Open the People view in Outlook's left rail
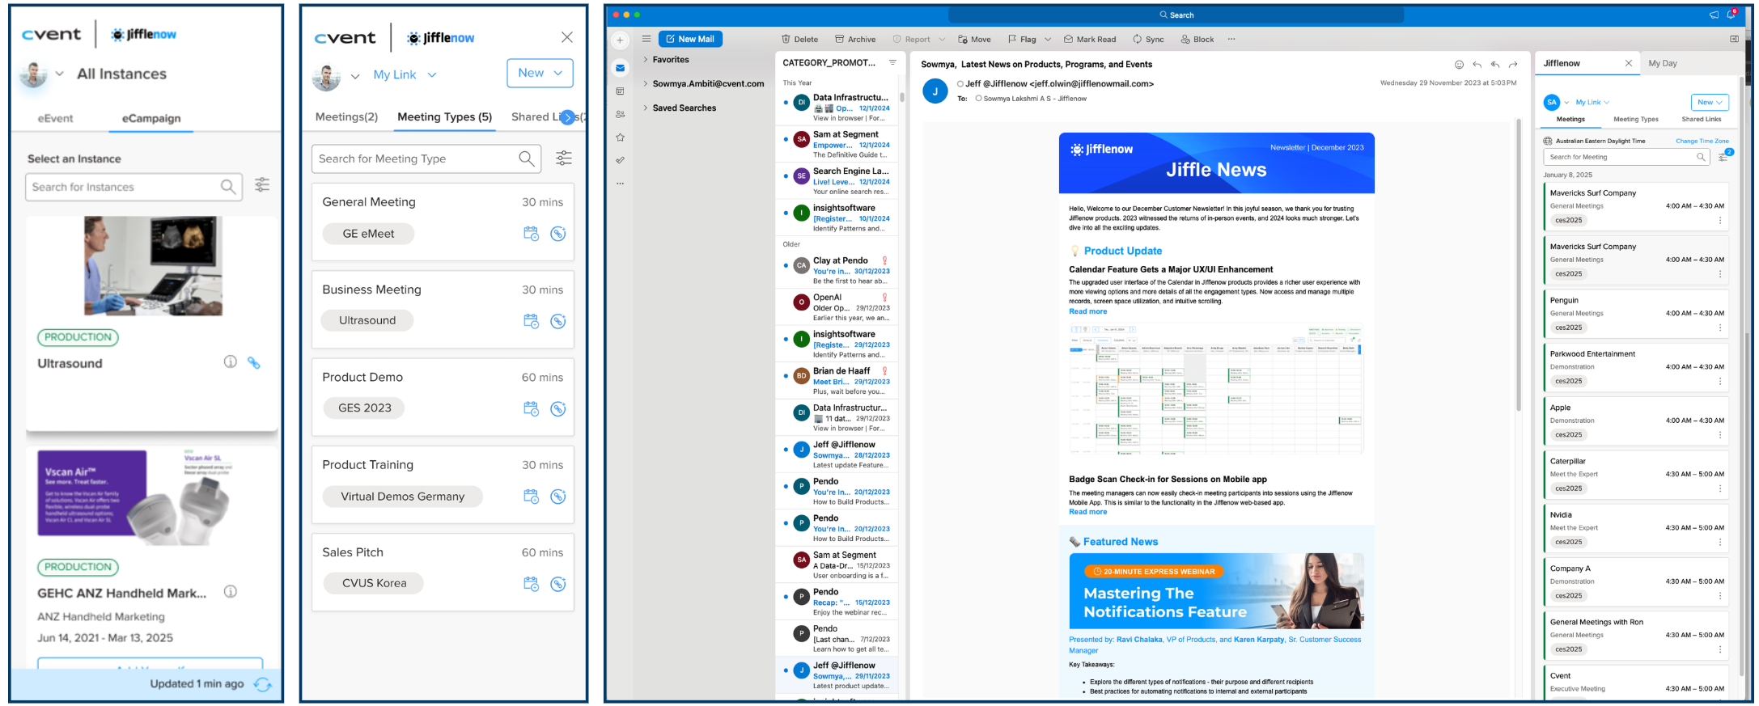This screenshot has width=1759, height=706. [621, 114]
